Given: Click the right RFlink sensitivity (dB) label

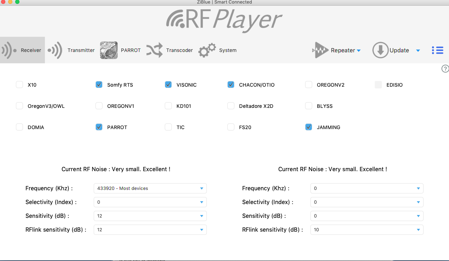Looking at the screenshot, I should [x=273, y=230].
